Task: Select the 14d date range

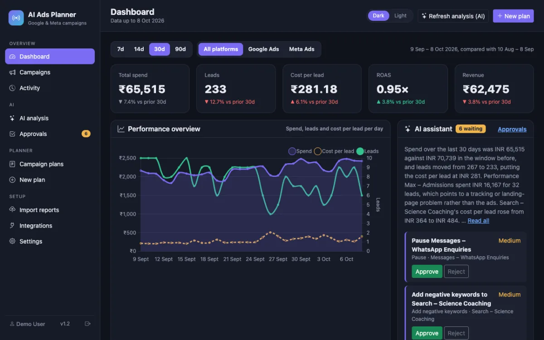Action: [x=139, y=49]
